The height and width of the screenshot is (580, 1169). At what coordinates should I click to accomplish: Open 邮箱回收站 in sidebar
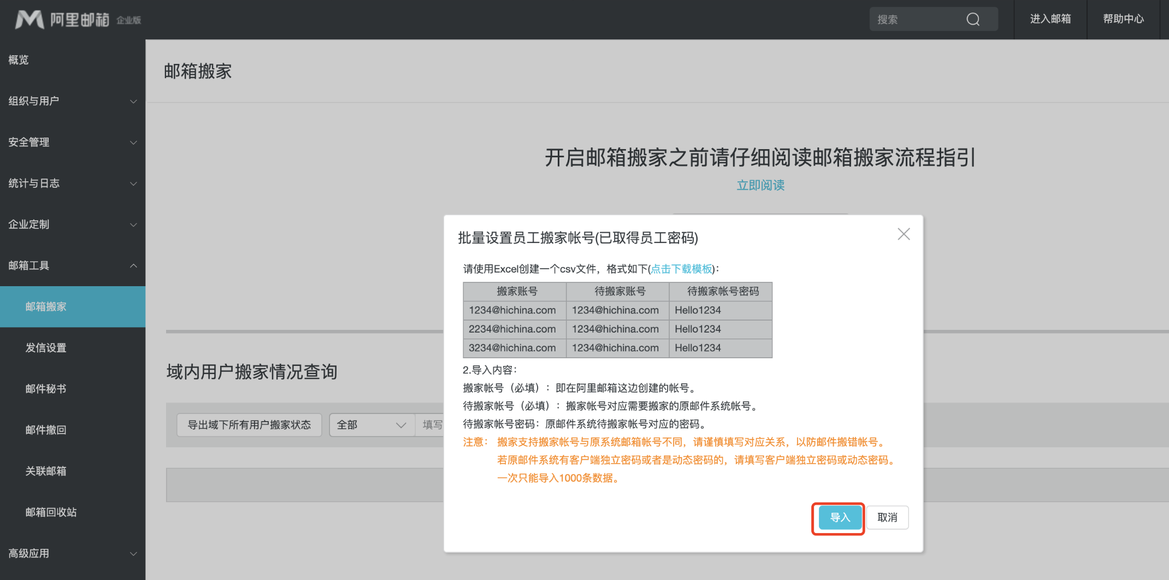pyautogui.click(x=73, y=512)
